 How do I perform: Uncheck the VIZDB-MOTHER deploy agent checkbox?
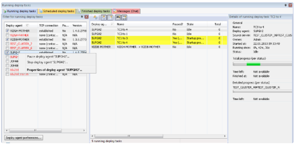coord(7,40)
